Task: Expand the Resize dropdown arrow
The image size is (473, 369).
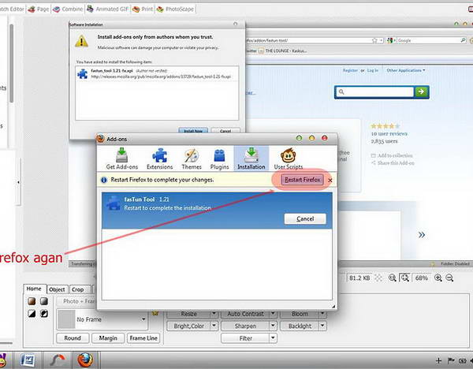Action: click(214, 314)
